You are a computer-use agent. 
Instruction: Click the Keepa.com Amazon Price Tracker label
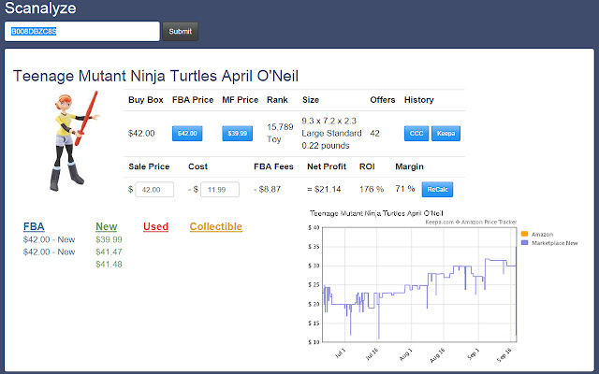[471, 222]
